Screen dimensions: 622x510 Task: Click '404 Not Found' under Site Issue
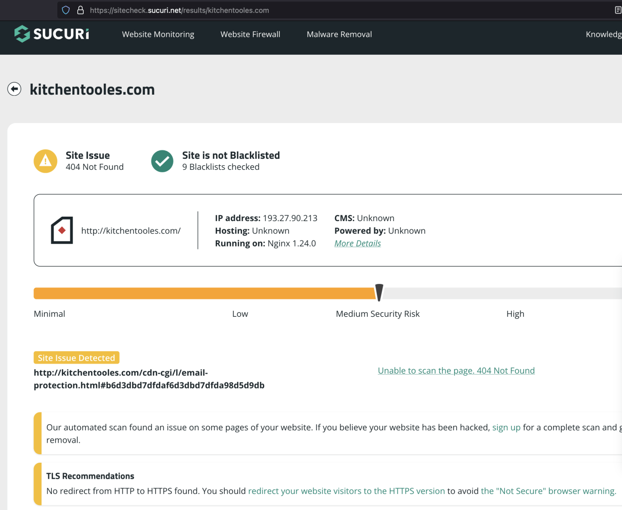(x=95, y=167)
